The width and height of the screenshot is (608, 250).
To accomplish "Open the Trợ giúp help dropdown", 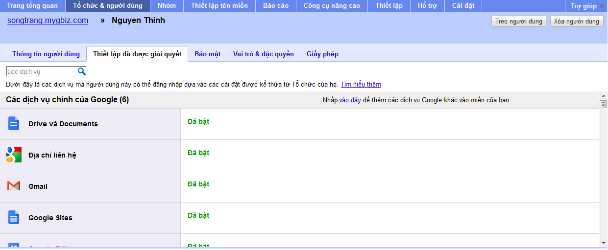I will [x=586, y=6].
